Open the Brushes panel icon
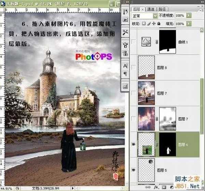This screenshot has width=205, height=191. tap(125, 44)
